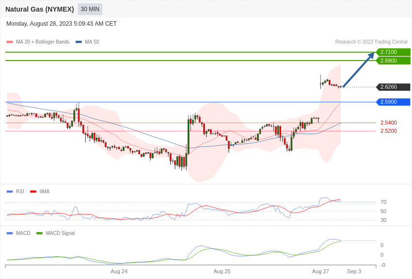
Task: Click the Research © 2023 Trading Central credit
Action: tap(371, 42)
